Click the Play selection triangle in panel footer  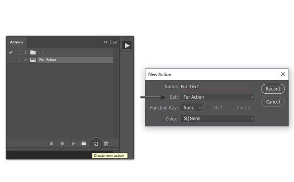click(x=73, y=144)
